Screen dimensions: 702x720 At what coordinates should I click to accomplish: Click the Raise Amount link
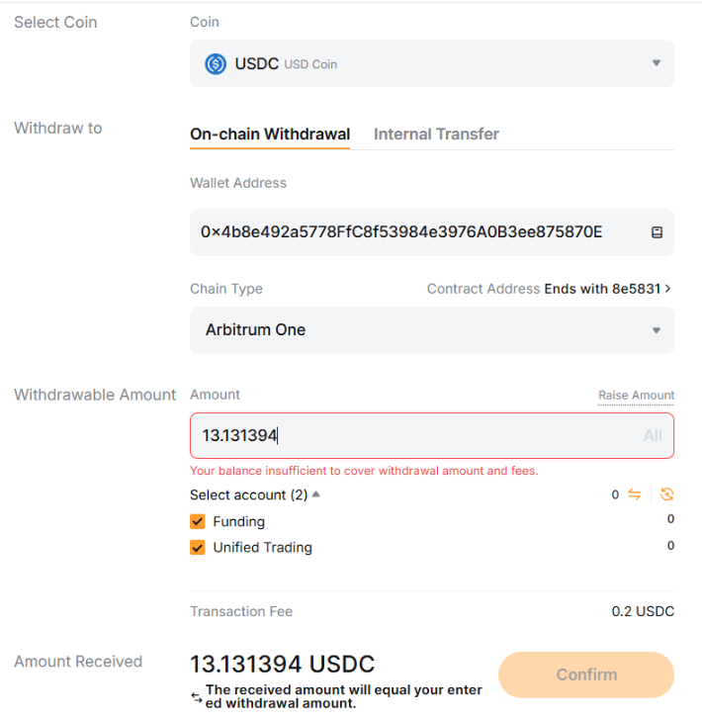click(636, 396)
